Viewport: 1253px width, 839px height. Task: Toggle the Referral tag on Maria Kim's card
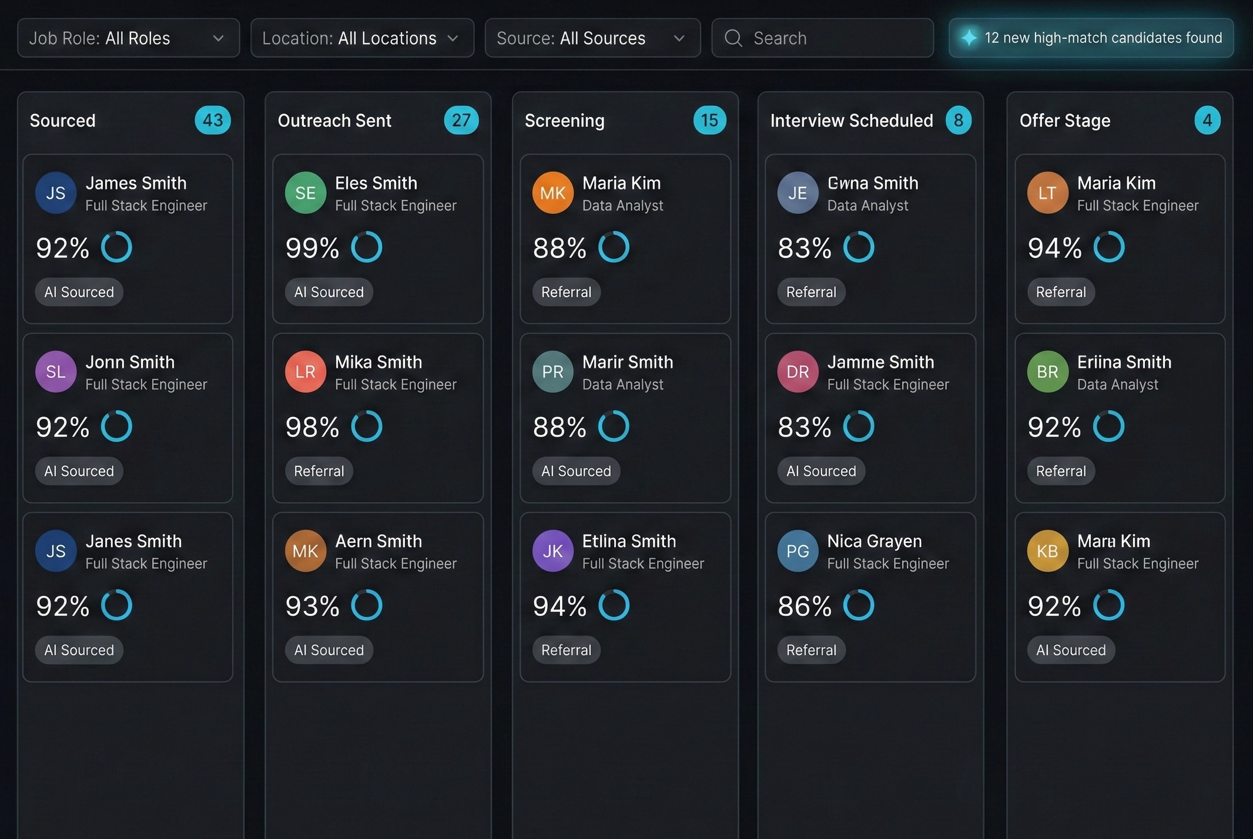566,291
